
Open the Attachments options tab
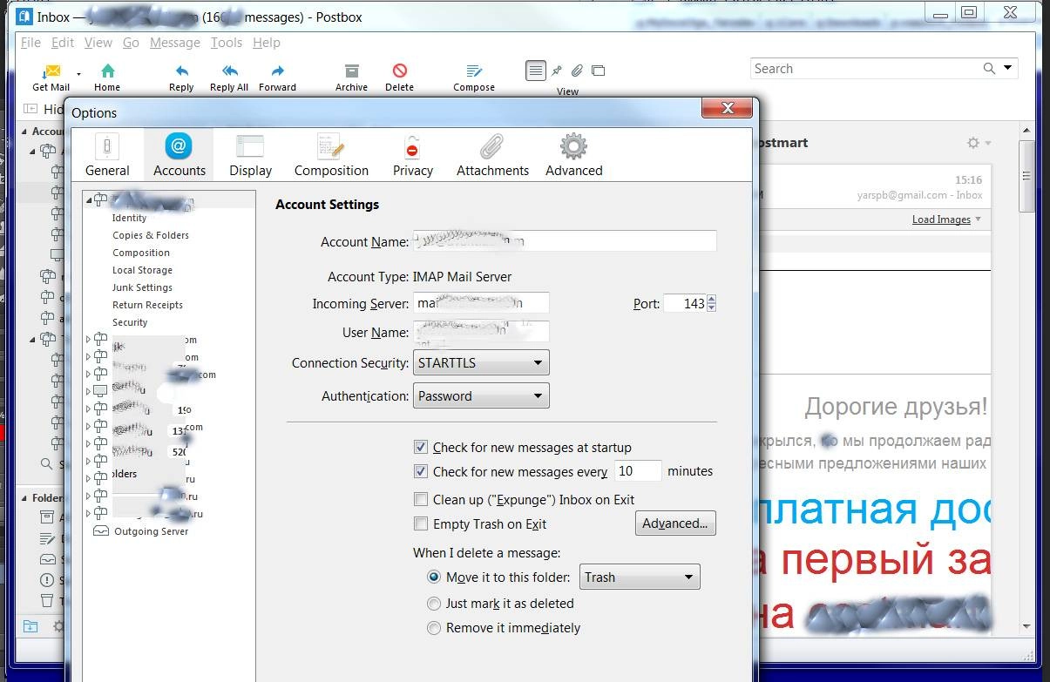click(492, 156)
